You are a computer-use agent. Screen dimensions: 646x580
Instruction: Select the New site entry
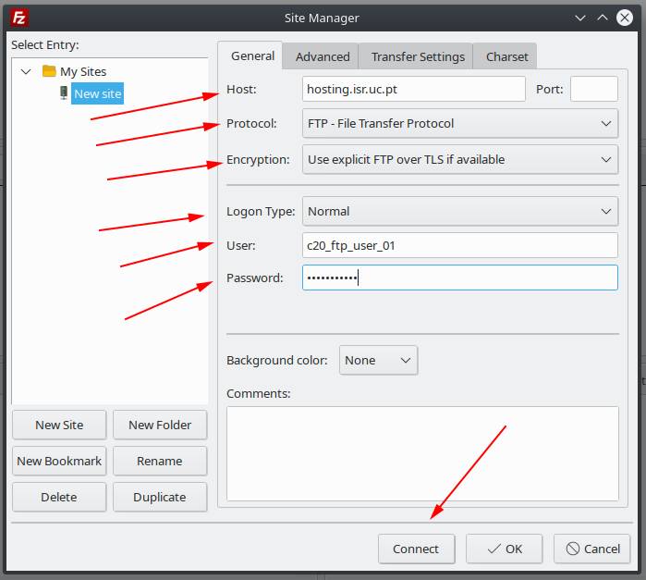(98, 93)
